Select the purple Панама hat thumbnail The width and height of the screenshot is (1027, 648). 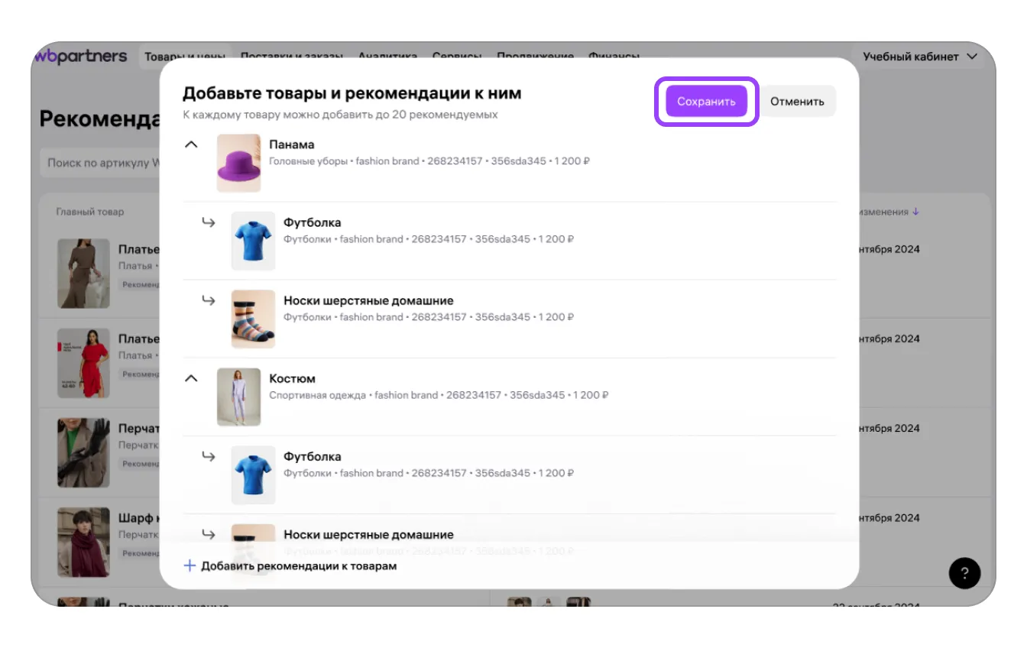click(238, 164)
